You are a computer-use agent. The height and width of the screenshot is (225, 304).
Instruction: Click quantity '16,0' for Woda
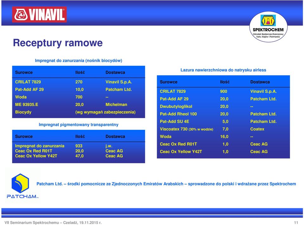point(224,137)
